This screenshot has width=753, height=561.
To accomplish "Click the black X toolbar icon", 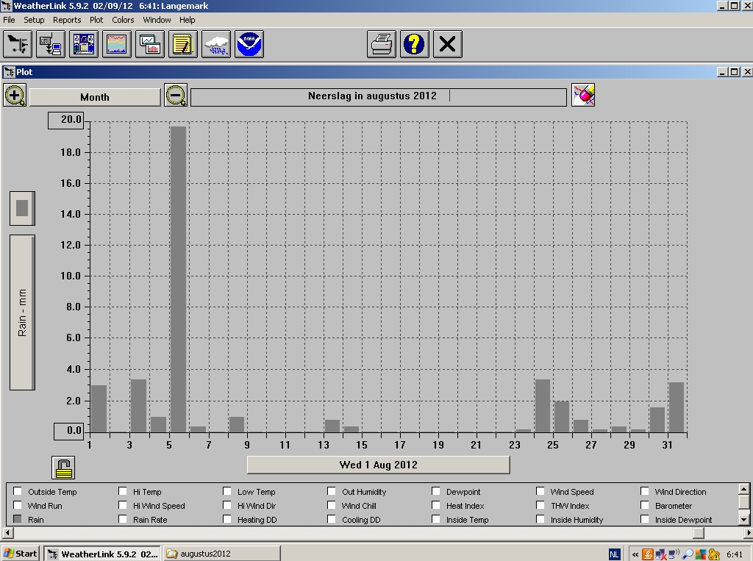I will [448, 44].
